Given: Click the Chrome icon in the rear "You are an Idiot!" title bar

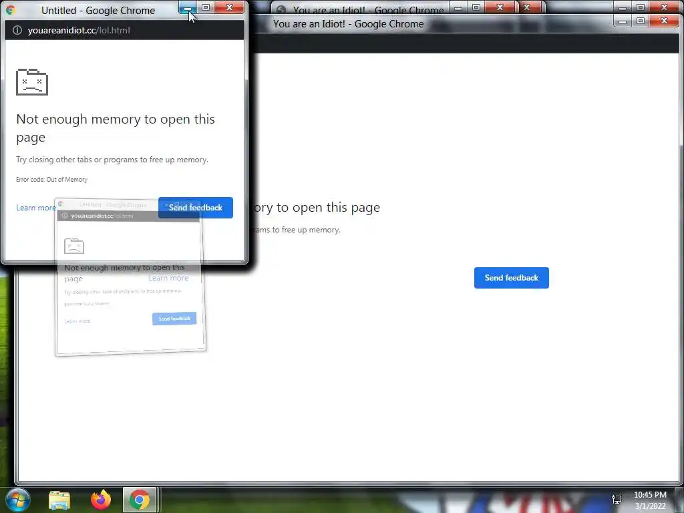Looking at the screenshot, I should [281, 9].
